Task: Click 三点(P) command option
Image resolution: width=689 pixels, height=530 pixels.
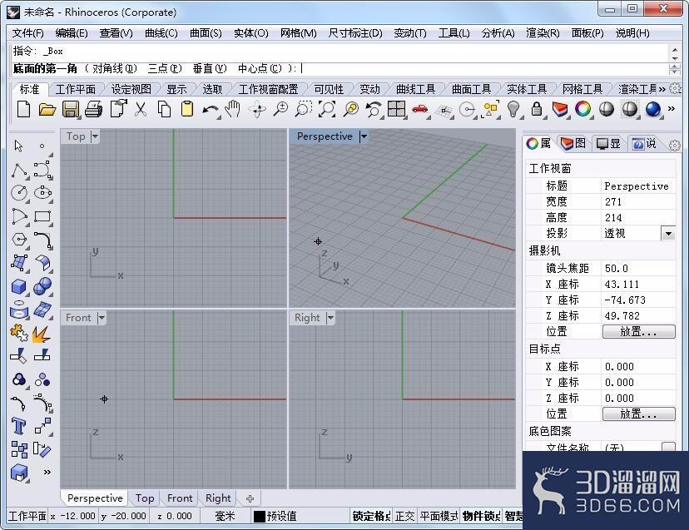Action: [x=165, y=68]
